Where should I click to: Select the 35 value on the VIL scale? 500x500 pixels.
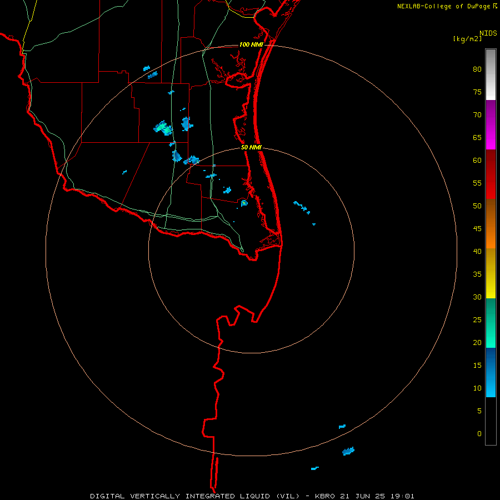pos(477,274)
